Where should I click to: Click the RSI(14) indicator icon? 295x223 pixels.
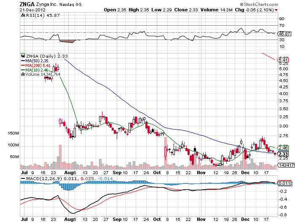pyautogui.click(x=23, y=16)
